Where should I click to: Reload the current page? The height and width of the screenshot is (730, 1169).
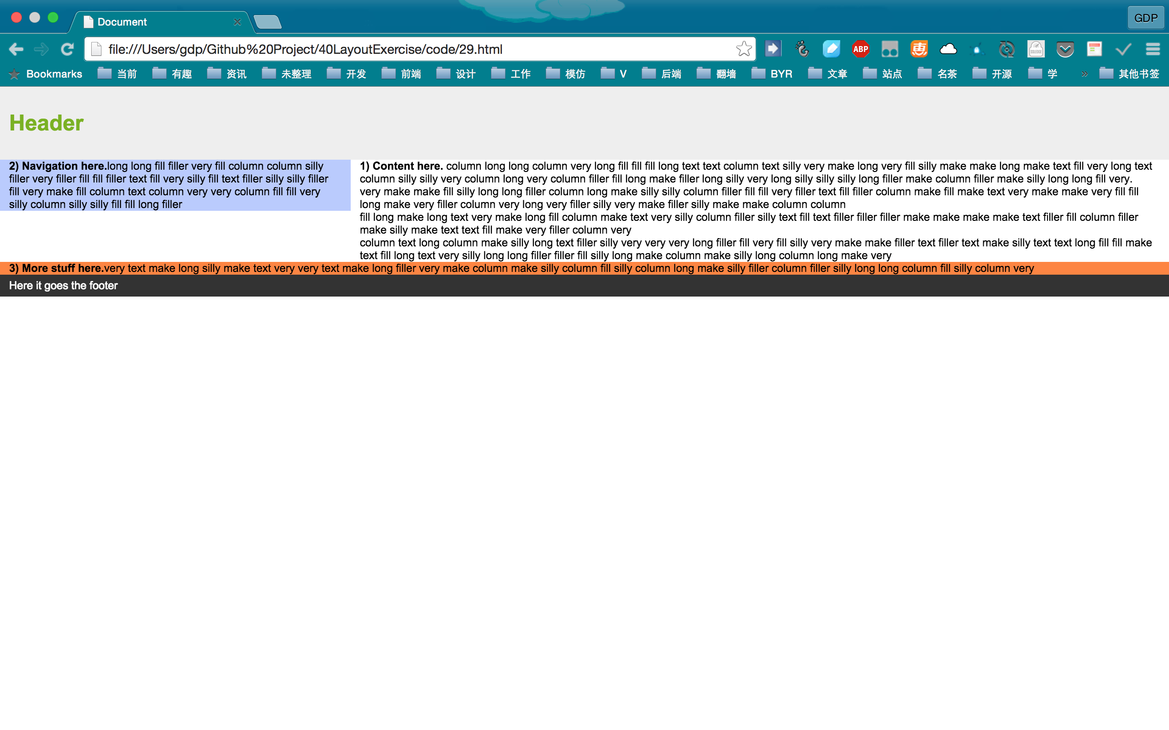pos(67,49)
